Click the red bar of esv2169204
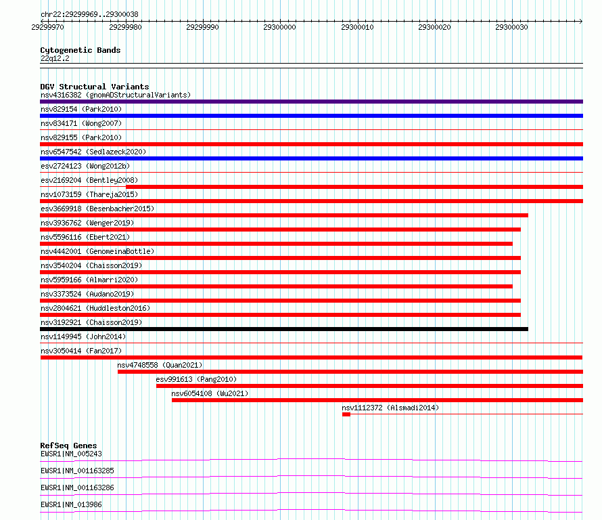Image resolution: width=602 pixels, height=520 pixels. pyautogui.click(x=354, y=187)
